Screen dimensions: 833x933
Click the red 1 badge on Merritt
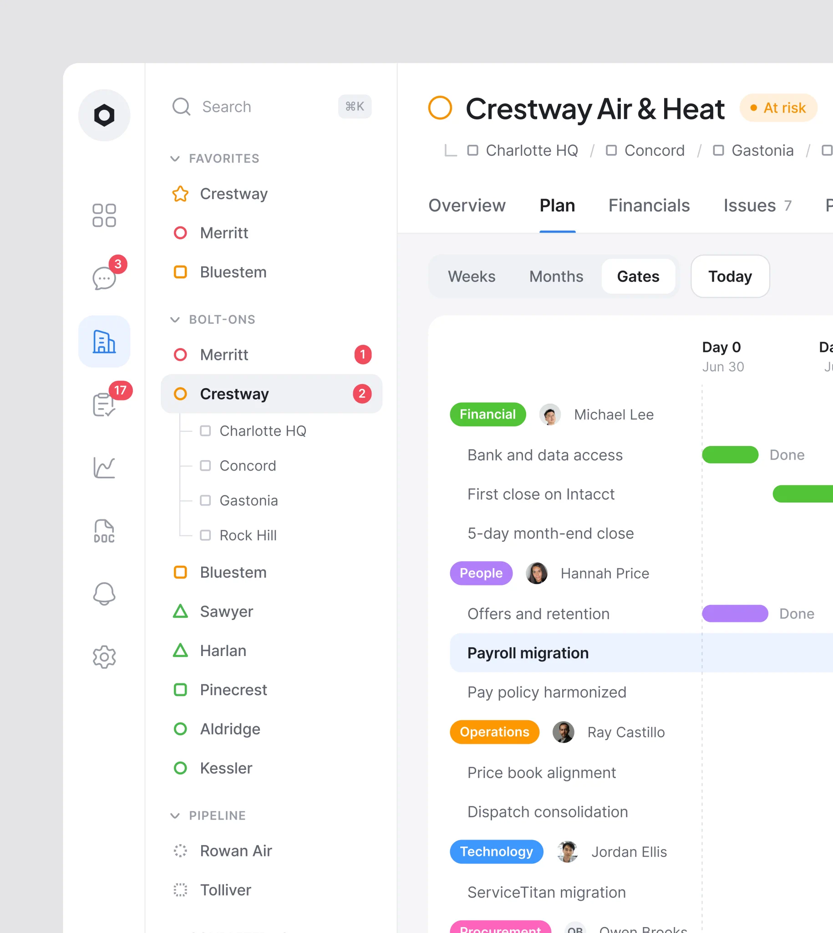pyautogui.click(x=363, y=354)
